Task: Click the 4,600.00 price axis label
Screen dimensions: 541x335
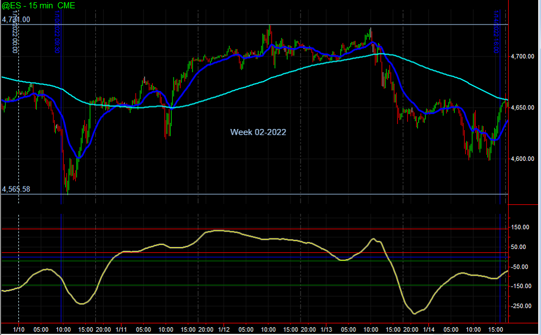Action: [523, 159]
